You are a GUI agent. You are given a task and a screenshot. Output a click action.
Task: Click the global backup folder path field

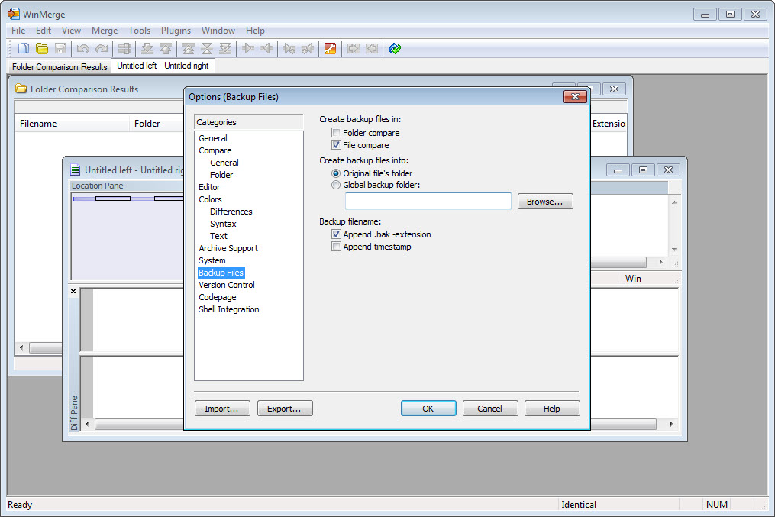428,201
